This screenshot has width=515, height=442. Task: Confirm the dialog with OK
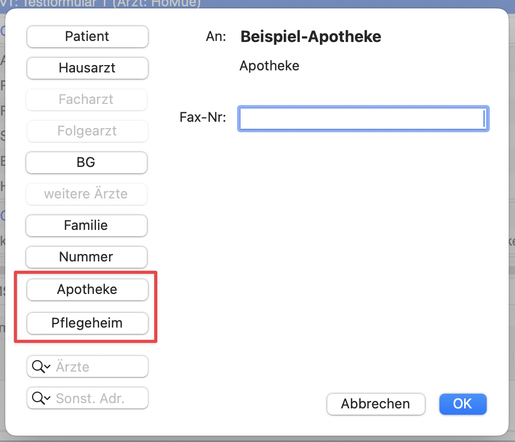(x=463, y=404)
